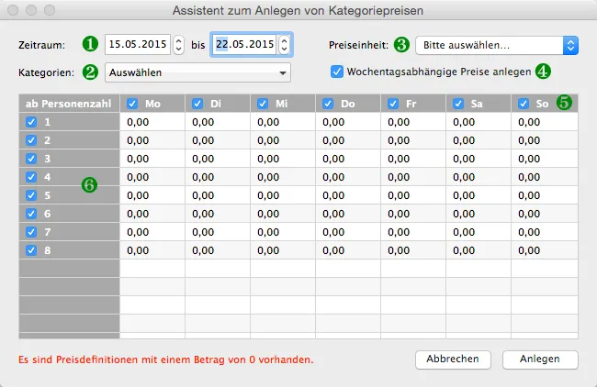Uncheck the Fr weekday column checkbox
The image size is (597, 387).
[x=393, y=104]
